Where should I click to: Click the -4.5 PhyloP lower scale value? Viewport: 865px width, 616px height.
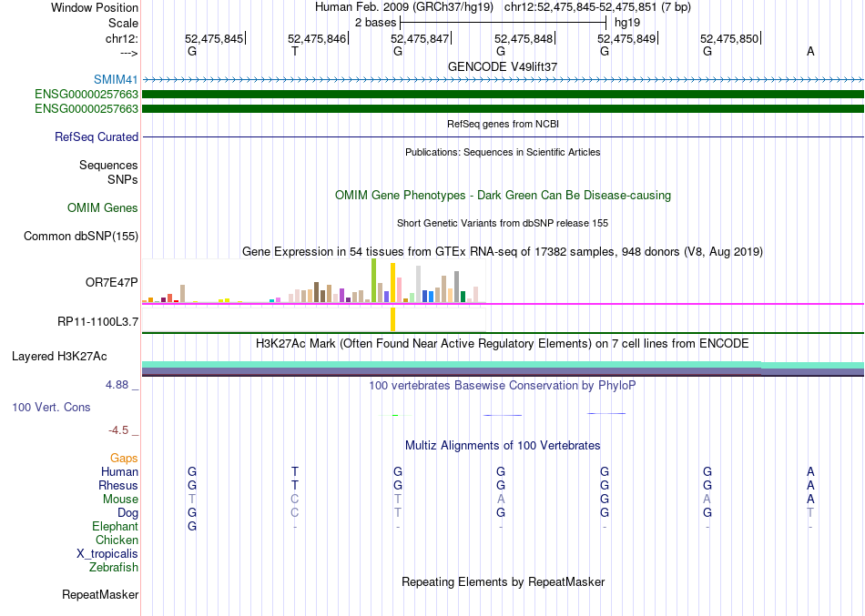(118, 430)
